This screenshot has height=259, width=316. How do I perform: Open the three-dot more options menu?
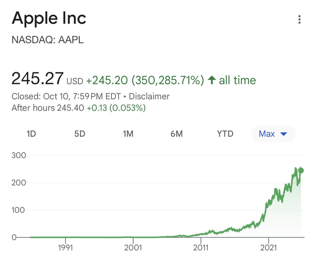[299, 20]
